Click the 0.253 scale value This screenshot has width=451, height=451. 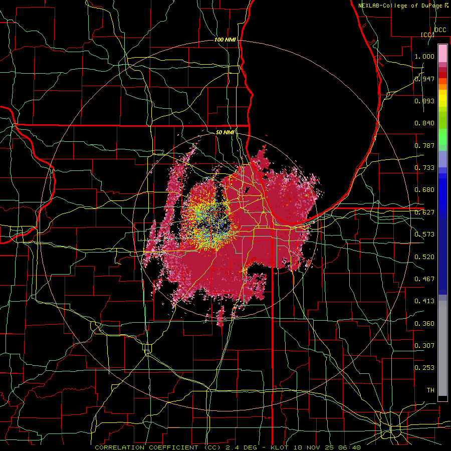tap(424, 368)
